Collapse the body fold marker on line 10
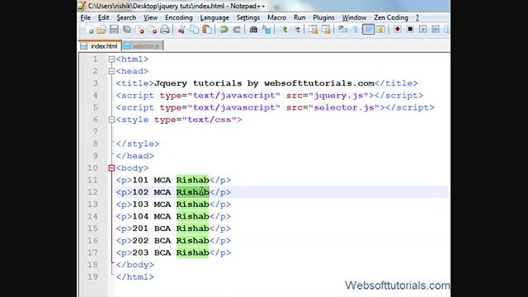The image size is (528, 297). pyautogui.click(x=111, y=168)
